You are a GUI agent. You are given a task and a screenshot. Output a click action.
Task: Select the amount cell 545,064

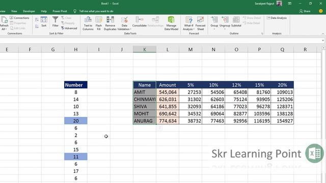pos(168,92)
